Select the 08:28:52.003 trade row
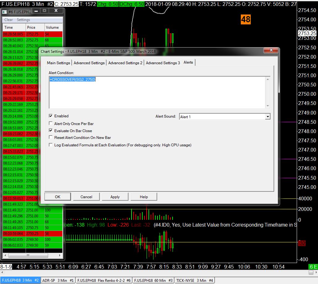 click(x=32, y=40)
